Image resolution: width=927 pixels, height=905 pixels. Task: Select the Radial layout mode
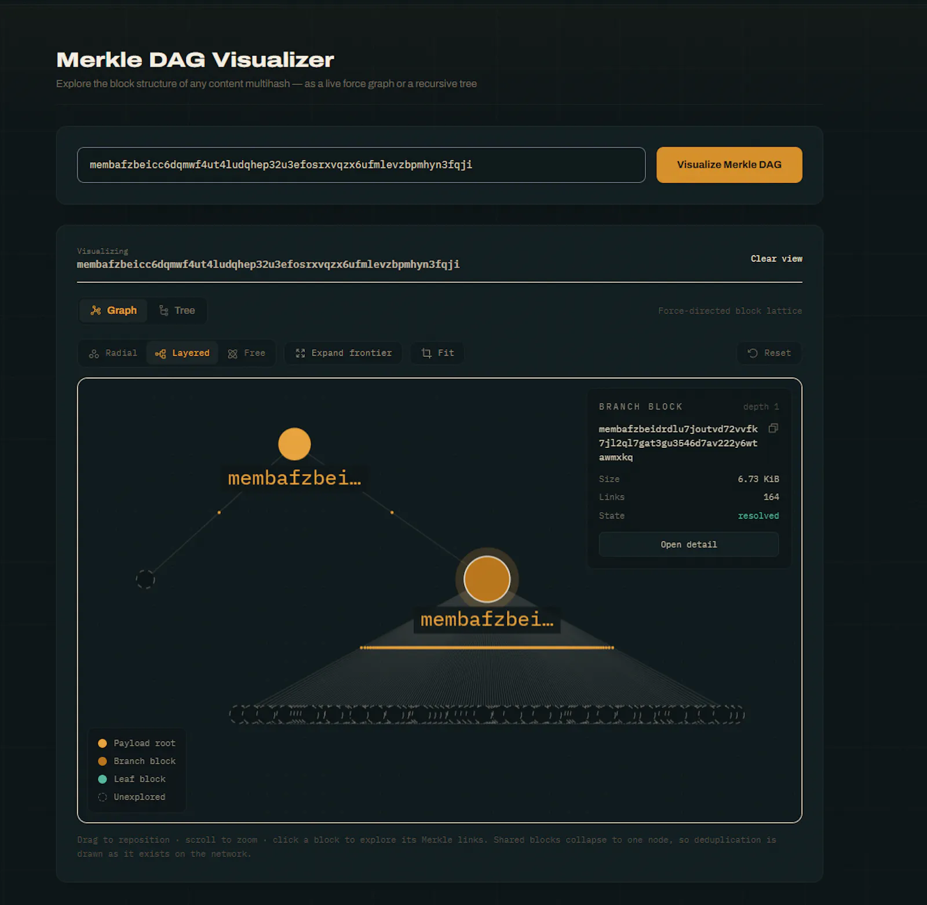(114, 353)
